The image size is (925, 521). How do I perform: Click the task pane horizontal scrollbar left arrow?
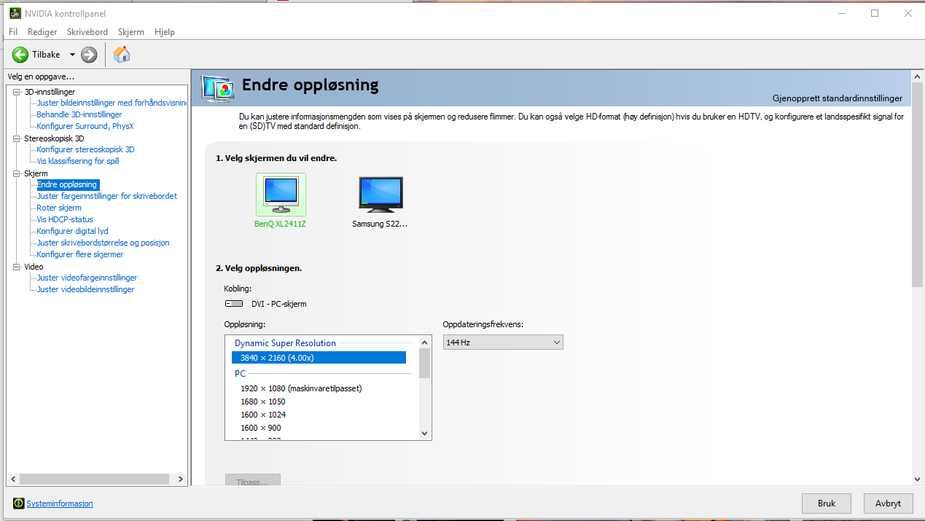pos(12,479)
